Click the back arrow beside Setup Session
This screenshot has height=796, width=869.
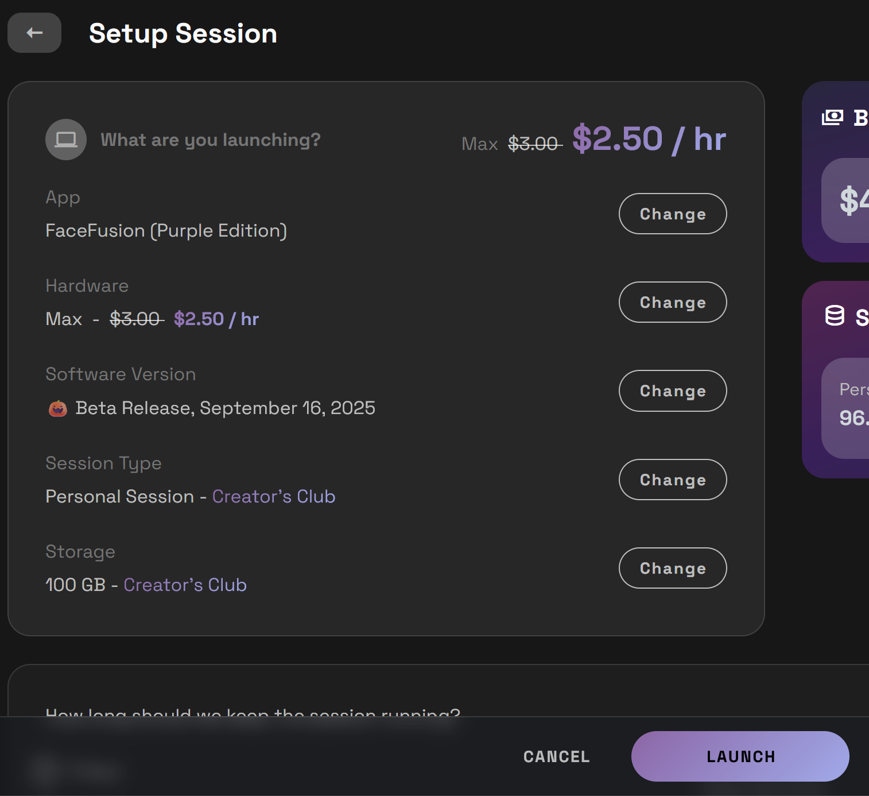(x=34, y=33)
